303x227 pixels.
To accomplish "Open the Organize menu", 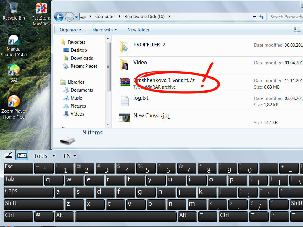I will click(x=70, y=30).
